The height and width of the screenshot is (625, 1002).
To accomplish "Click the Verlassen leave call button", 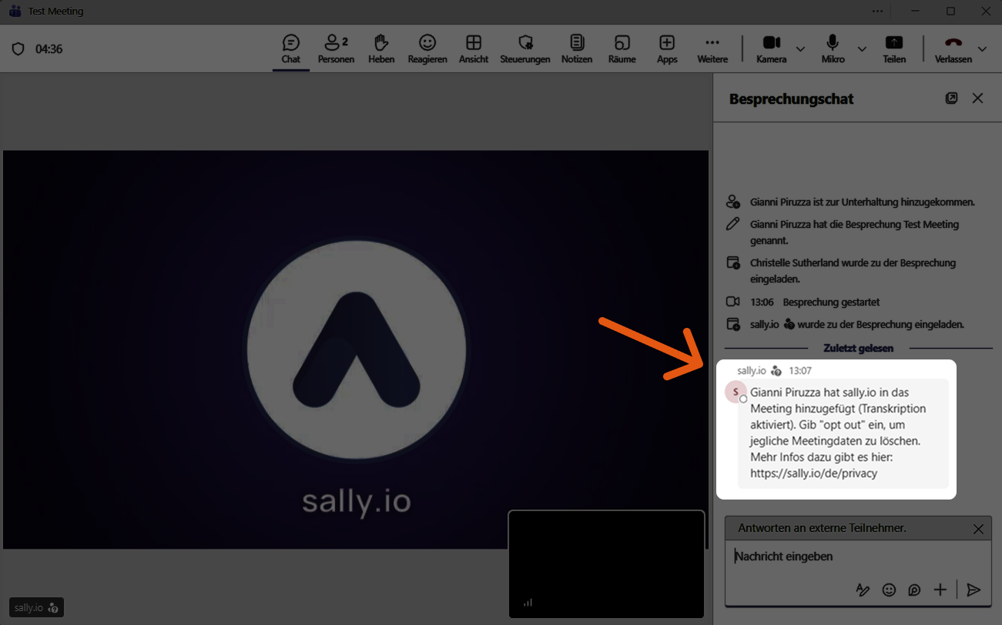I will pyautogui.click(x=953, y=48).
